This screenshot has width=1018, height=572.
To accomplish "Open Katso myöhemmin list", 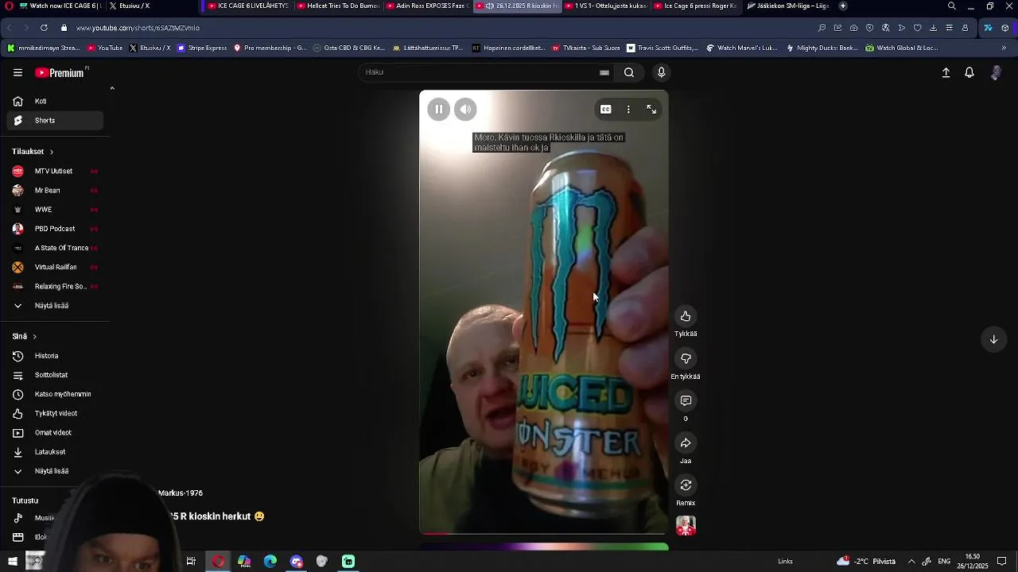I will 55,394.
